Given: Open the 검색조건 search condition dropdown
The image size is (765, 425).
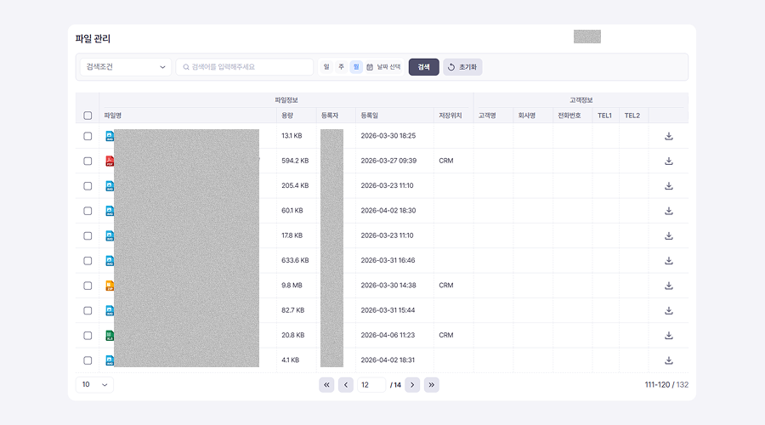Looking at the screenshot, I should point(126,67).
